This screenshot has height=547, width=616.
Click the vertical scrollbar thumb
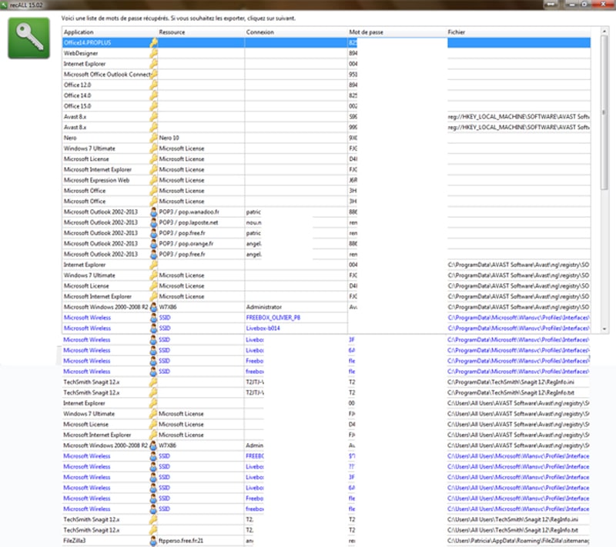(x=604, y=112)
